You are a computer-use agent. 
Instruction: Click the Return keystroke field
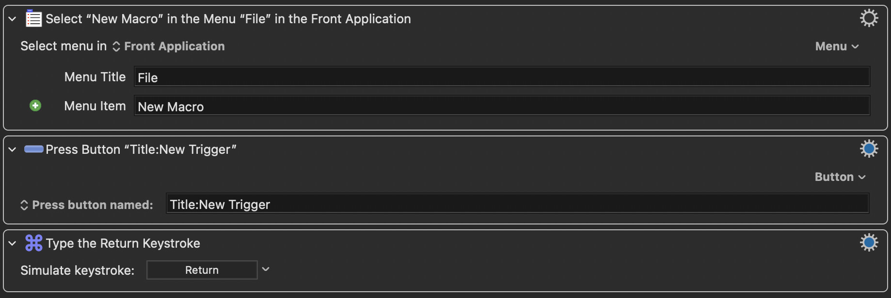202,270
